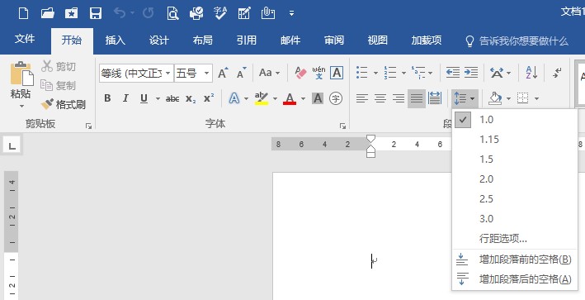Switch to the 引用 tab
Screen dimensions: 585x300
[x=246, y=40]
